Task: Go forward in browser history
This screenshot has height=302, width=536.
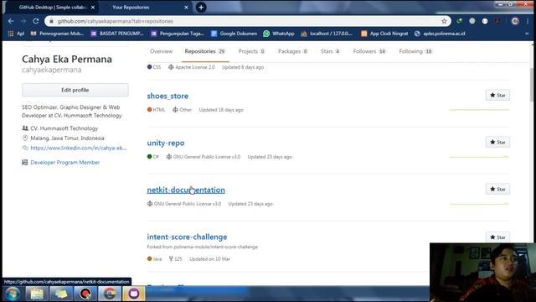Action: (x=23, y=21)
